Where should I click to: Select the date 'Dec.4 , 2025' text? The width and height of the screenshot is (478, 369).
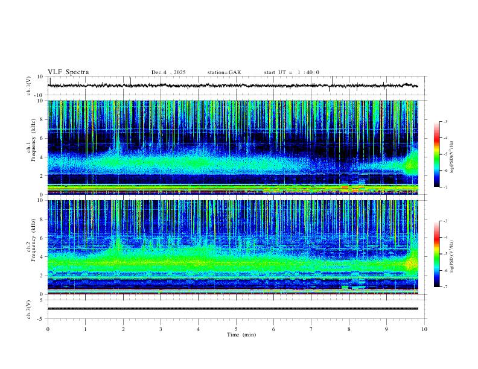[168, 72]
